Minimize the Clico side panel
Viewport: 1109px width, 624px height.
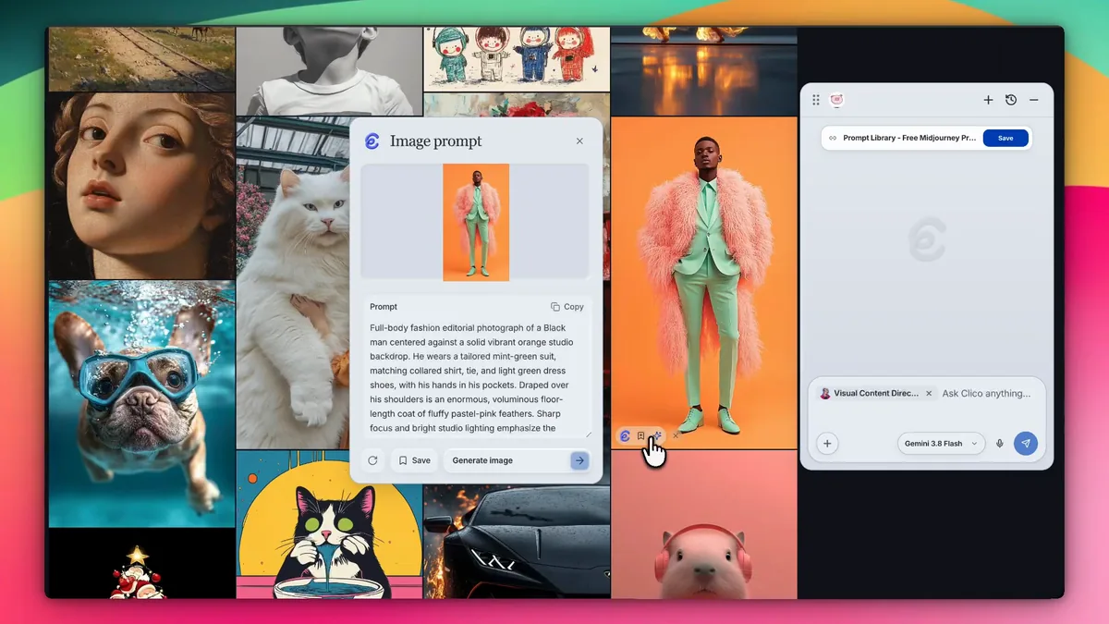coord(1034,100)
